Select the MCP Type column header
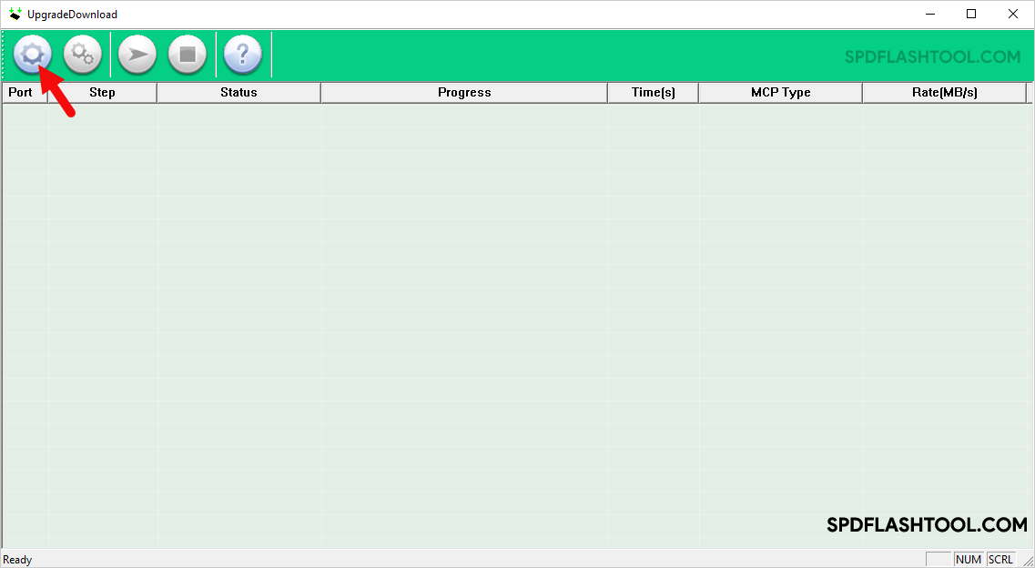1035x568 pixels. pos(780,92)
